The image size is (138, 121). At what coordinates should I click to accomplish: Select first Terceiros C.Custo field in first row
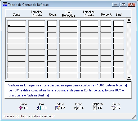[37, 23]
